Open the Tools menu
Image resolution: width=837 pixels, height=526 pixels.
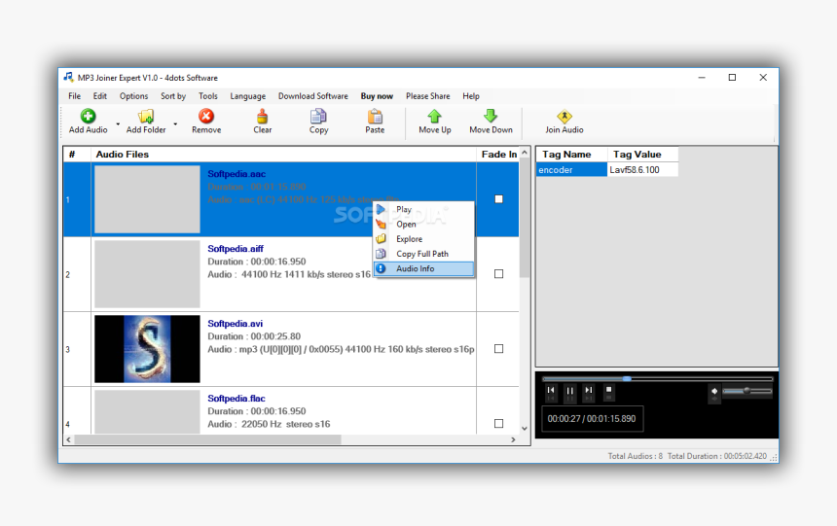[207, 96]
